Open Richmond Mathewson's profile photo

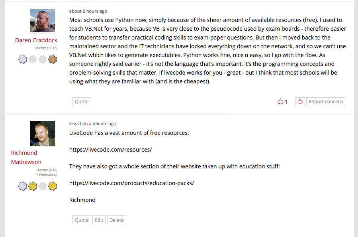pyautogui.click(x=43, y=134)
